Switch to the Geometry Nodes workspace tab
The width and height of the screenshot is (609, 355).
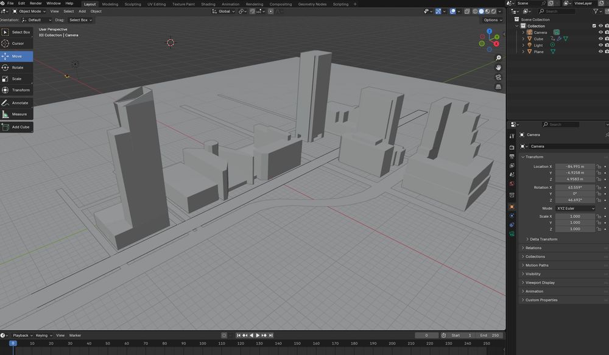click(312, 4)
